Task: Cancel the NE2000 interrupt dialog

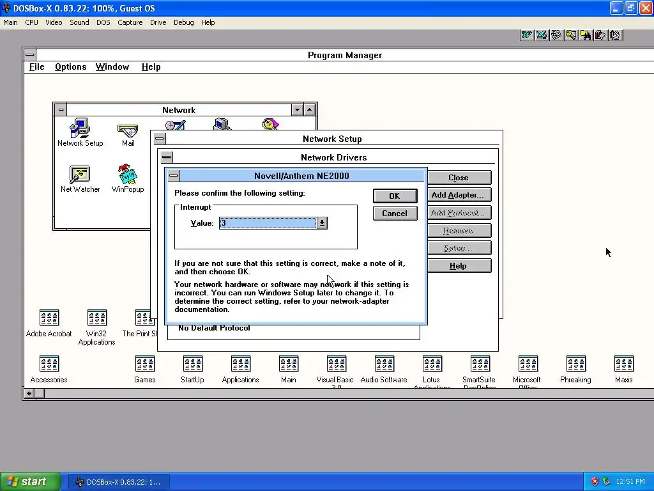Action: [x=395, y=214]
